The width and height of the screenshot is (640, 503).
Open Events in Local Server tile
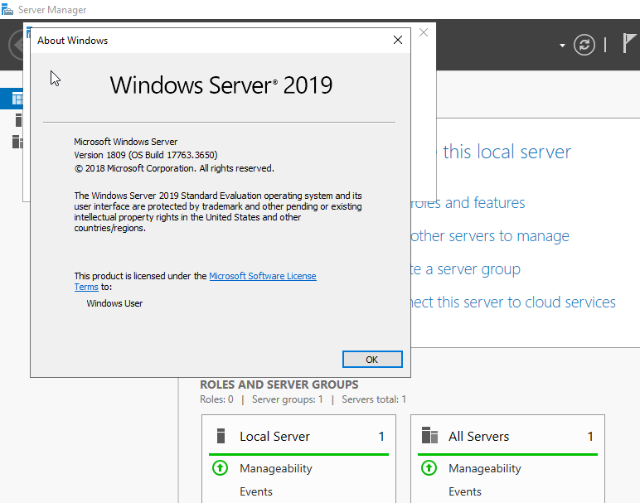coord(256,491)
